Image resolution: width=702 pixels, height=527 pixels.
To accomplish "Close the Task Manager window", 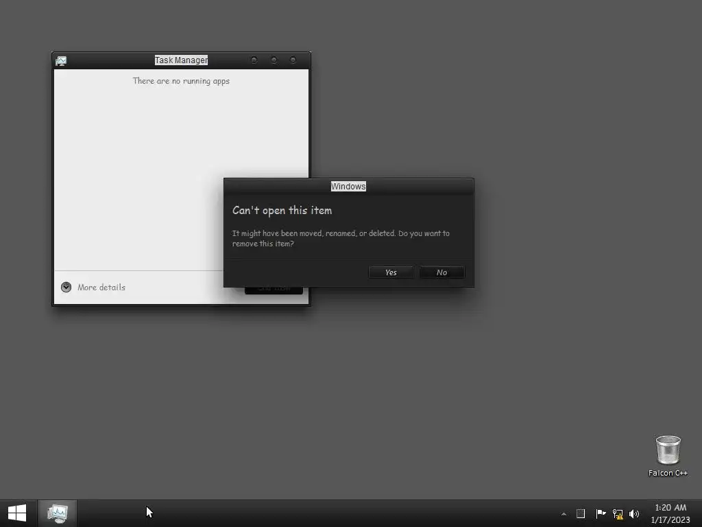I will (293, 60).
